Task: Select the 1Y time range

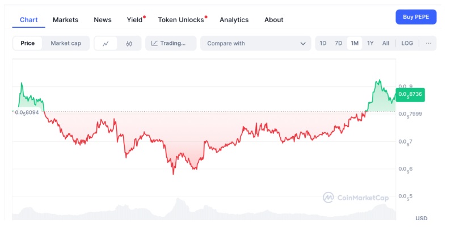Action: point(370,43)
